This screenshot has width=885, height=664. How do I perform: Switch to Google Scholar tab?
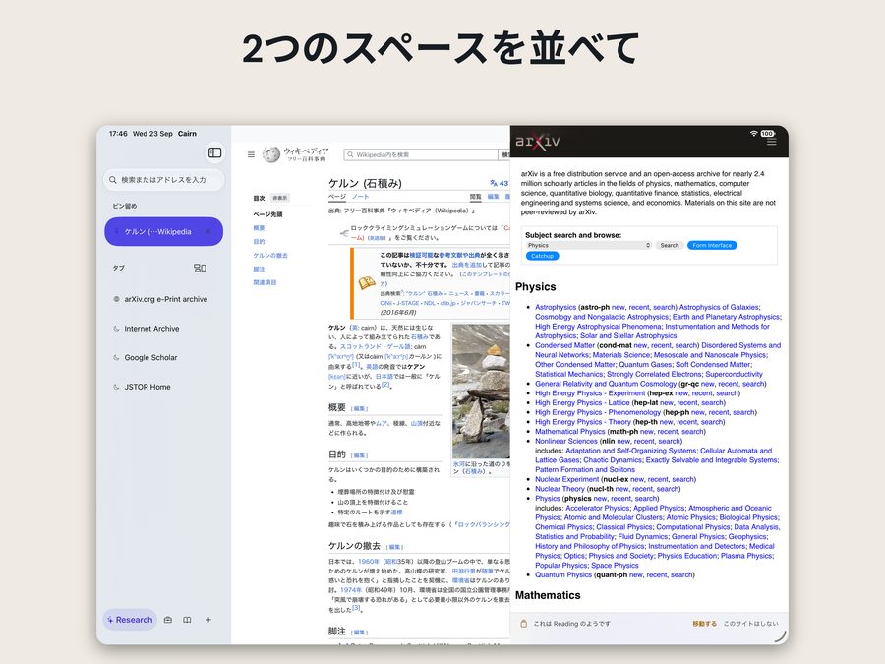coord(150,357)
